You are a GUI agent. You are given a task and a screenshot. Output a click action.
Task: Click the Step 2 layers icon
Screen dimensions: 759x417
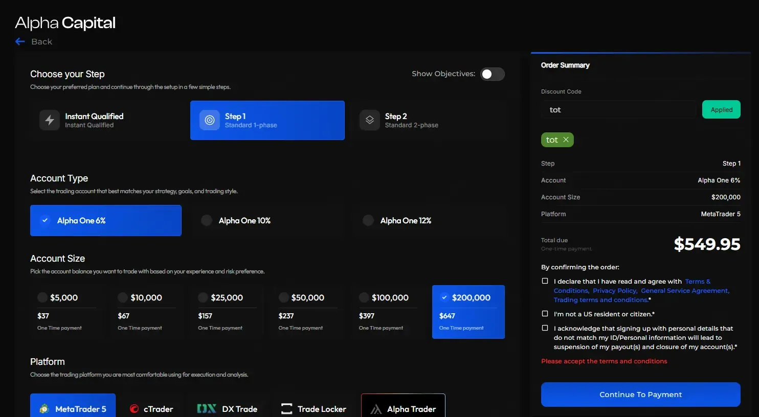pyautogui.click(x=369, y=120)
